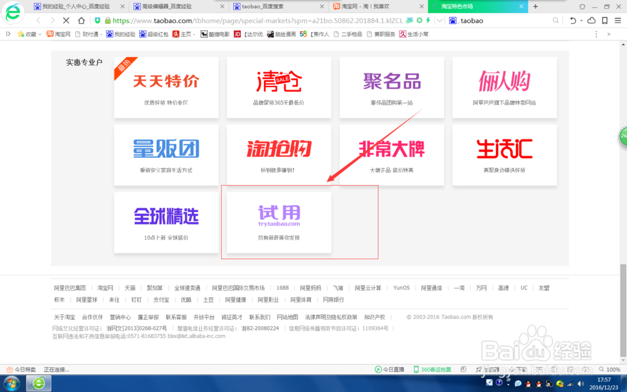Viewport: 627px width, 392px height.
Task: Open the 试用 try.taobao.com card
Action: (279, 223)
